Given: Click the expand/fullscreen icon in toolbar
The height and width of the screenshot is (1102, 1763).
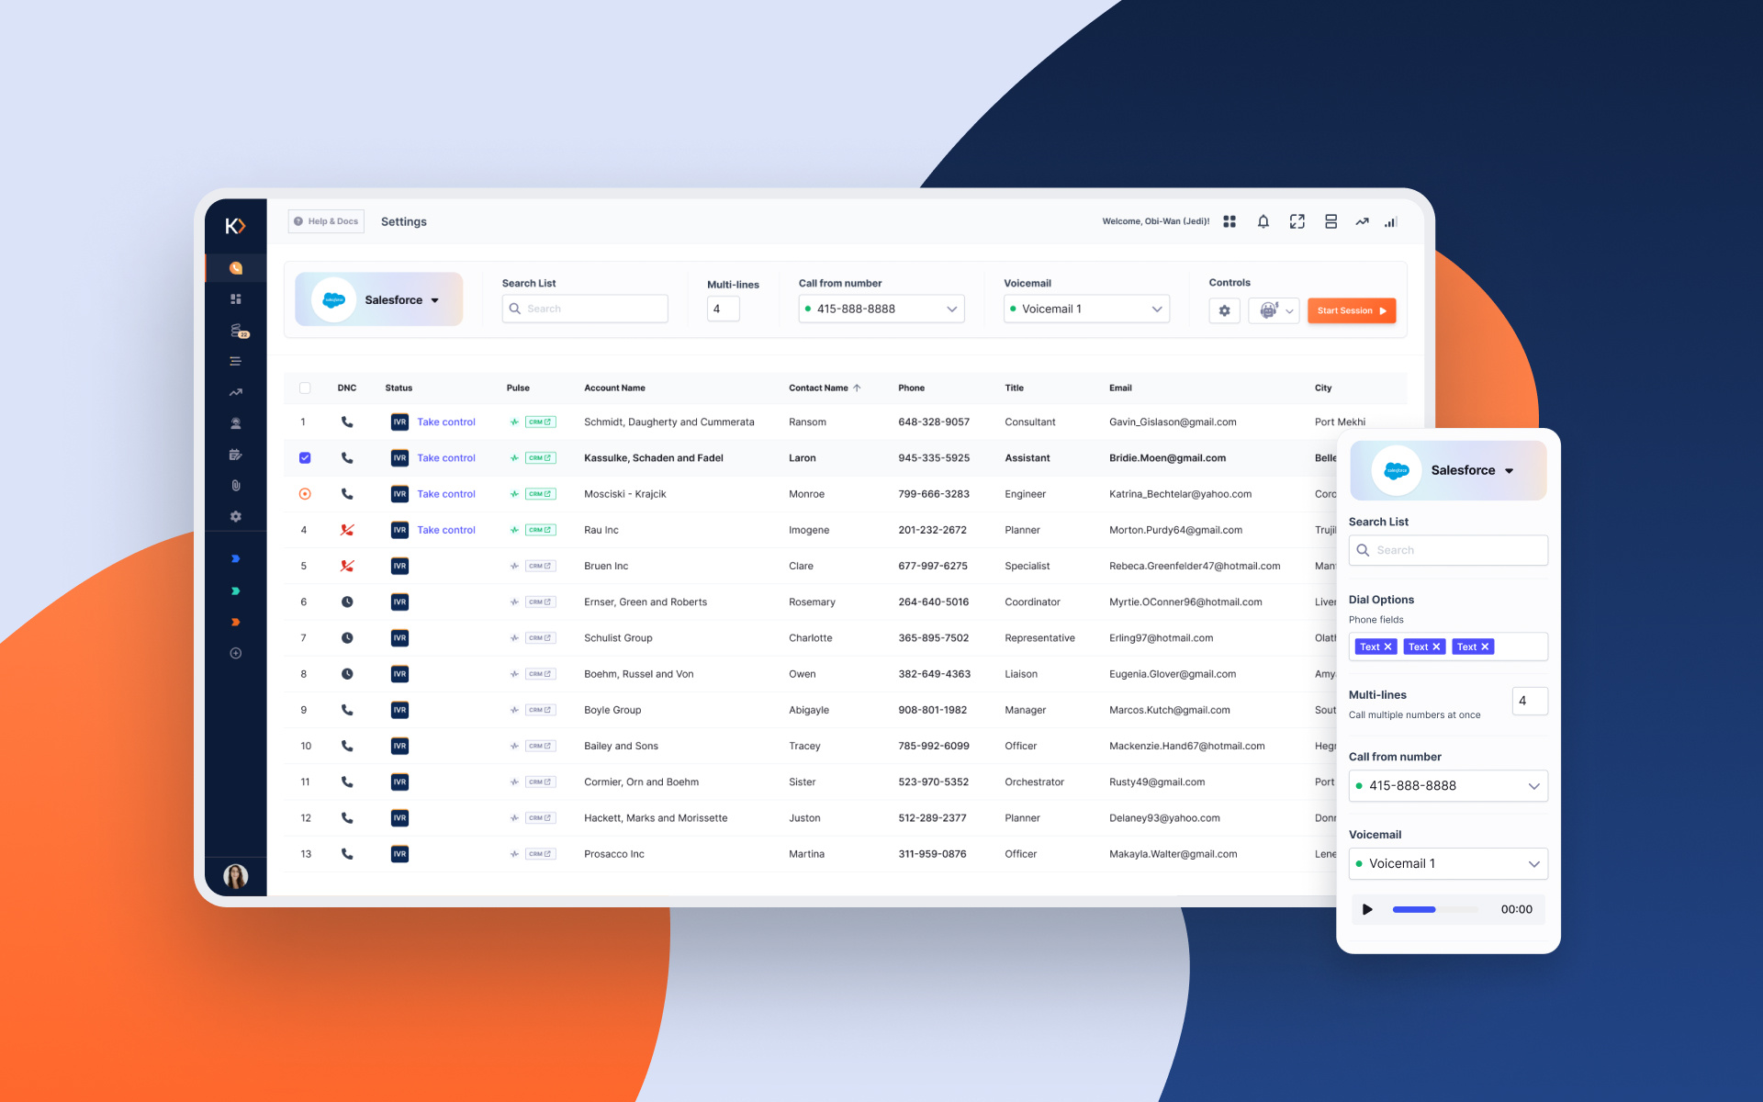Looking at the screenshot, I should 1296,222.
